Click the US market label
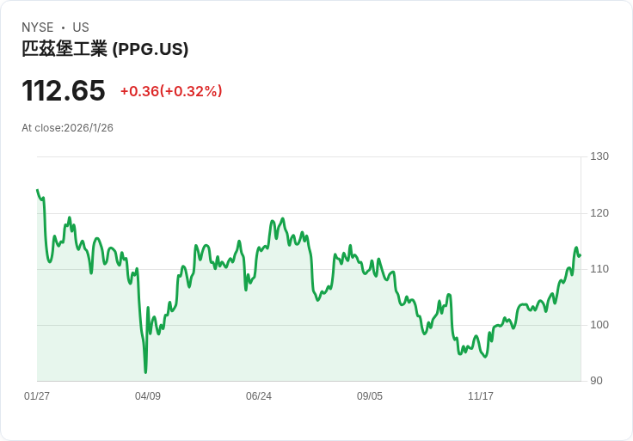633x441 pixels. 81,28
